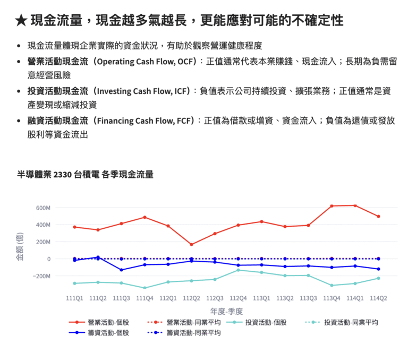The width and height of the screenshot is (408, 344).
Task: Select the blue data point at 114Q2
Action: [x=378, y=269]
